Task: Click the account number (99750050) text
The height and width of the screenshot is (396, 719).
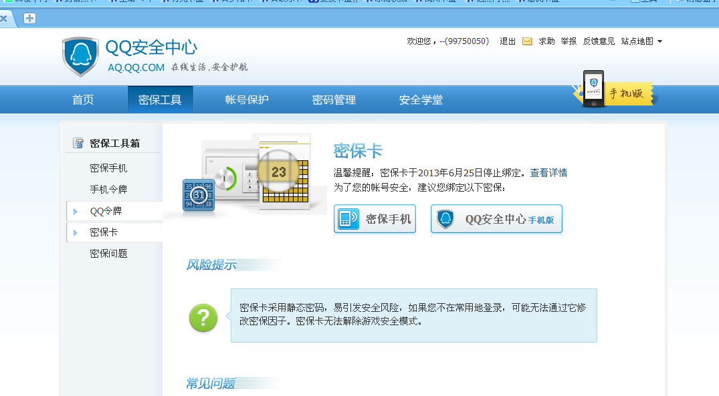Action: 467,41
